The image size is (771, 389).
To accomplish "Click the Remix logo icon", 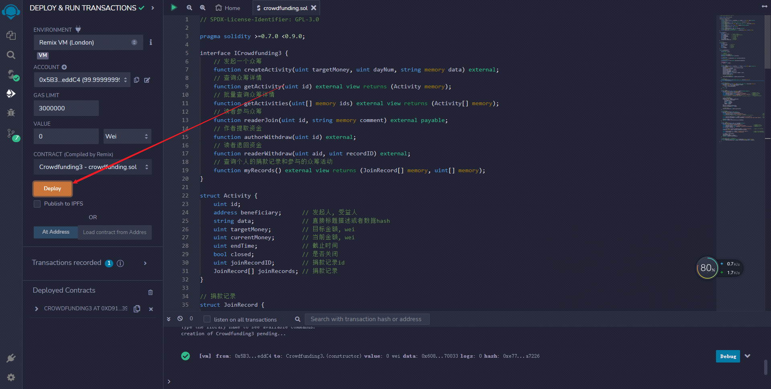I will pos(11,11).
